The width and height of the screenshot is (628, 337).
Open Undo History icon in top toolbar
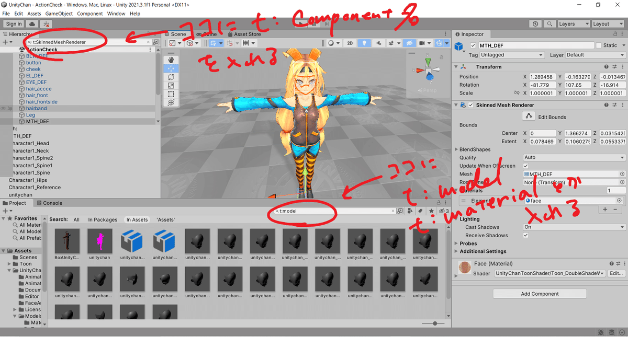(x=535, y=24)
